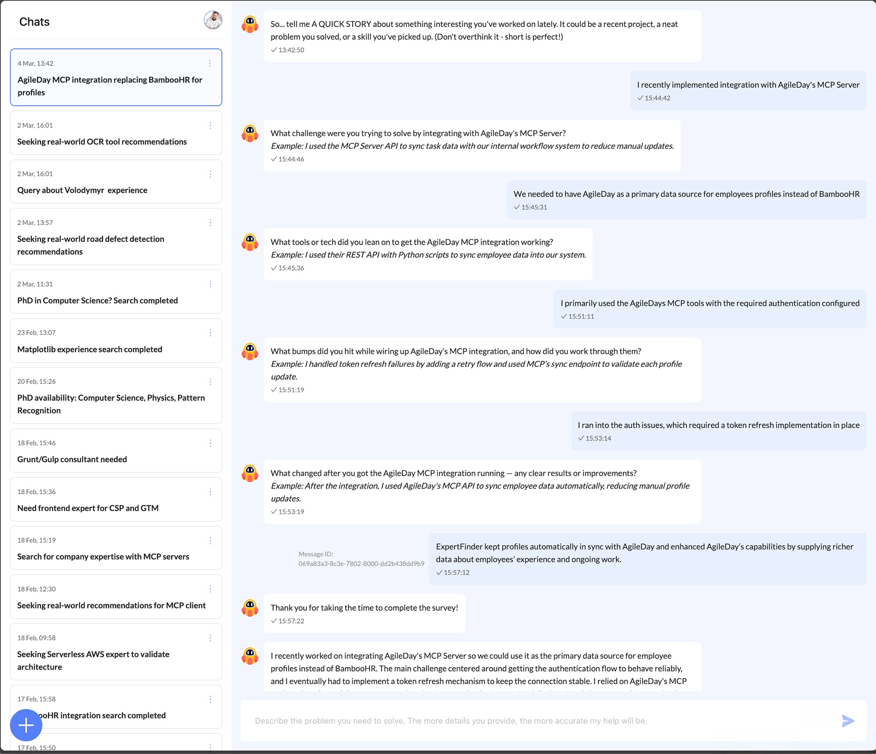Viewport: 876px width, 754px height.
Task: Open menu for Seeking Serverless AWS expert chat
Action: click(x=211, y=638)
